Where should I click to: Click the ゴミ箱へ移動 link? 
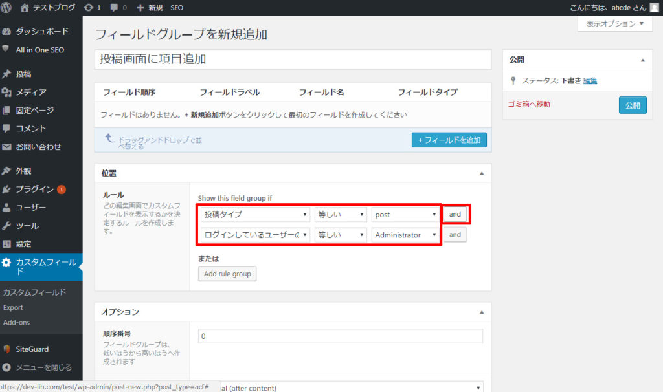[x=530, y=104]
